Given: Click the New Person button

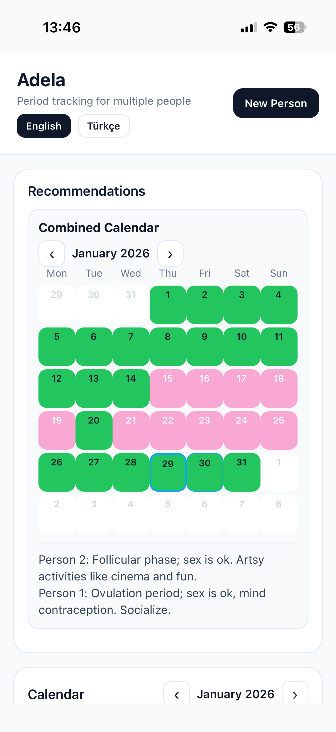Looking at the screenshot, I should [276, 103].
